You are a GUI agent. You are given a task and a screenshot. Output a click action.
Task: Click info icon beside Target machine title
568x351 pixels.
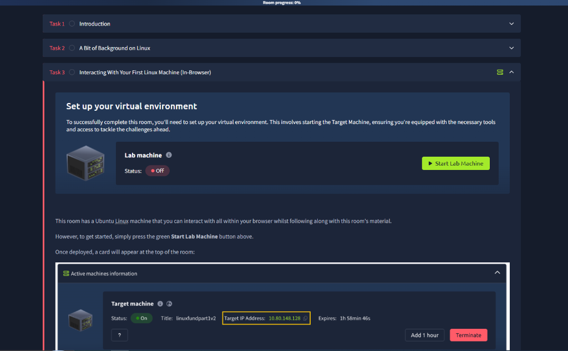[x=160, y=303]
